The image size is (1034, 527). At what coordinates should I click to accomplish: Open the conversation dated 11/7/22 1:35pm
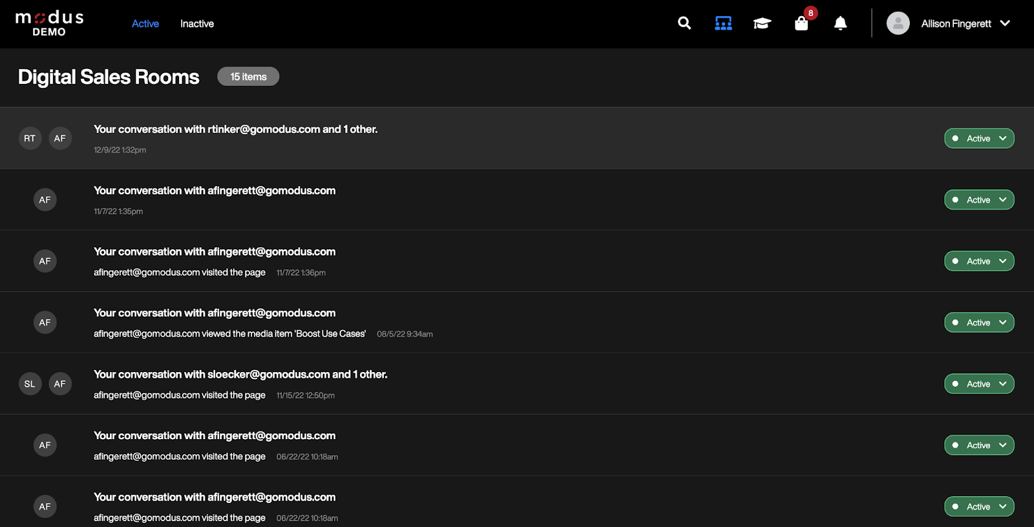click(x=215, y=191)
